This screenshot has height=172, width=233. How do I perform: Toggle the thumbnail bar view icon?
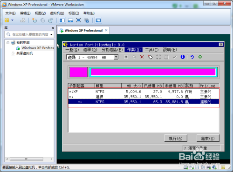[70, 20]
